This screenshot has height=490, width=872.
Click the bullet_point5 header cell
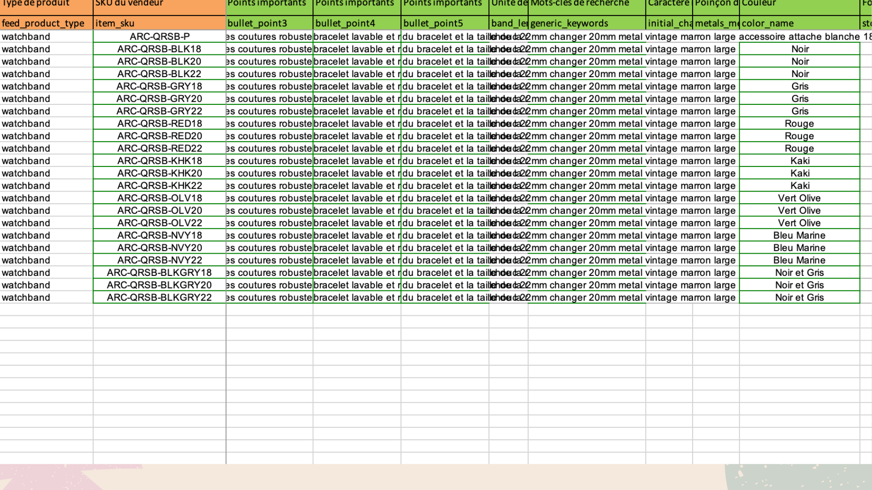445,23
